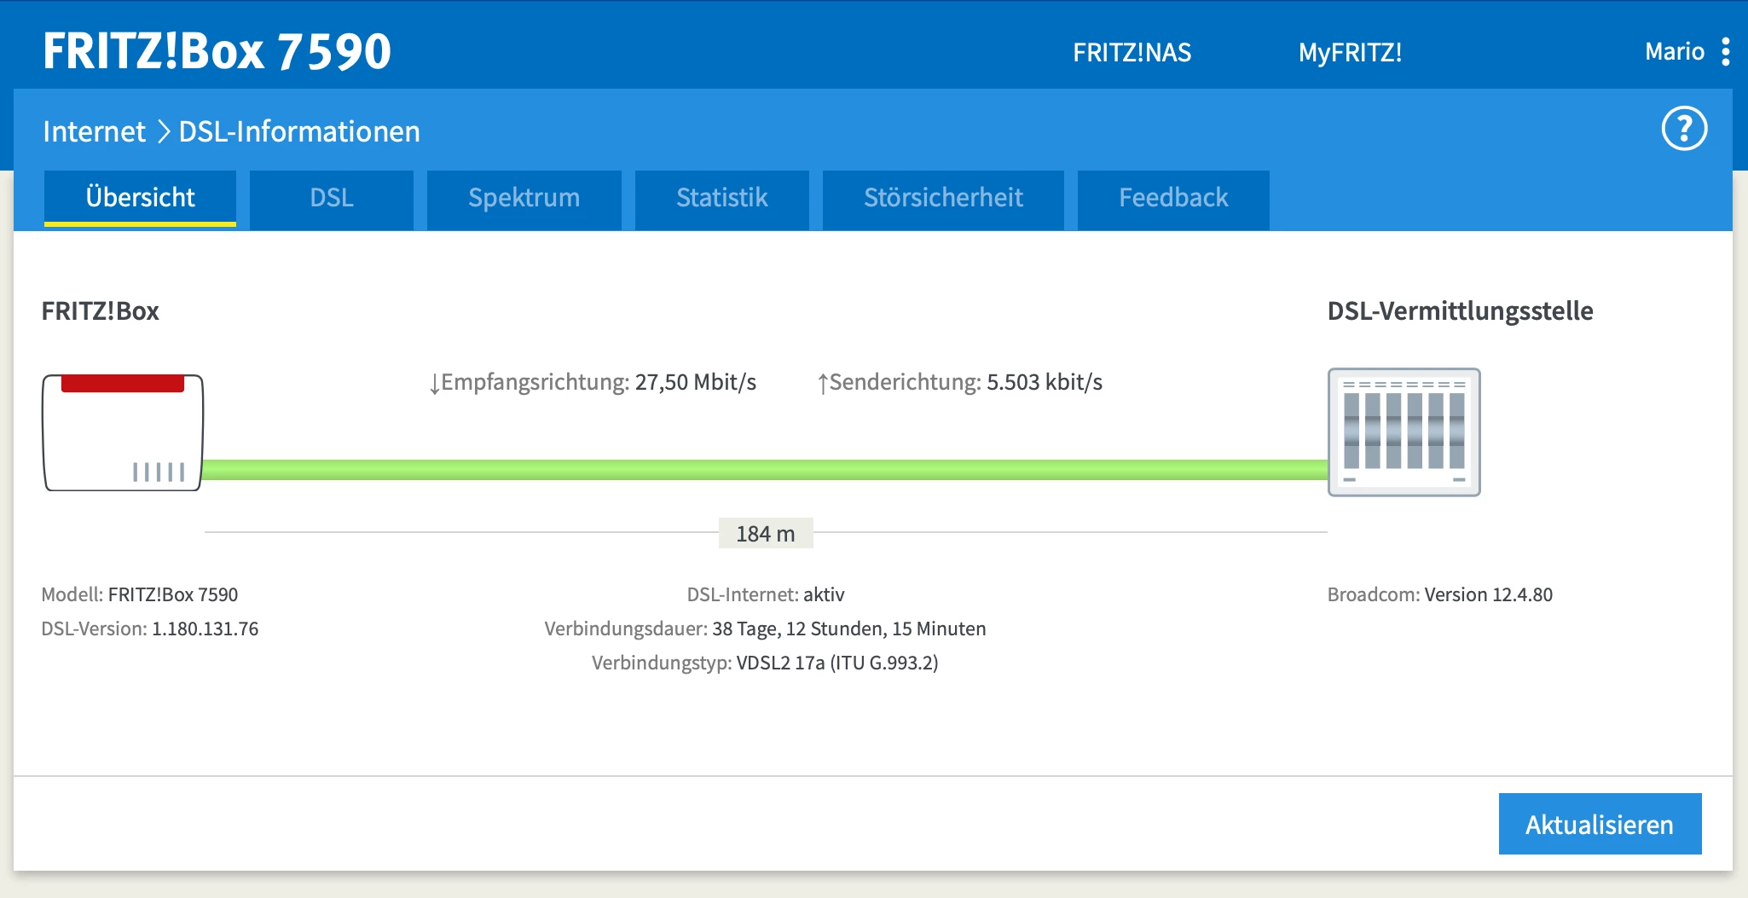Open the three-dot user menu
The width and height of the screenshot is (1748, 898).
(1726, 51)
